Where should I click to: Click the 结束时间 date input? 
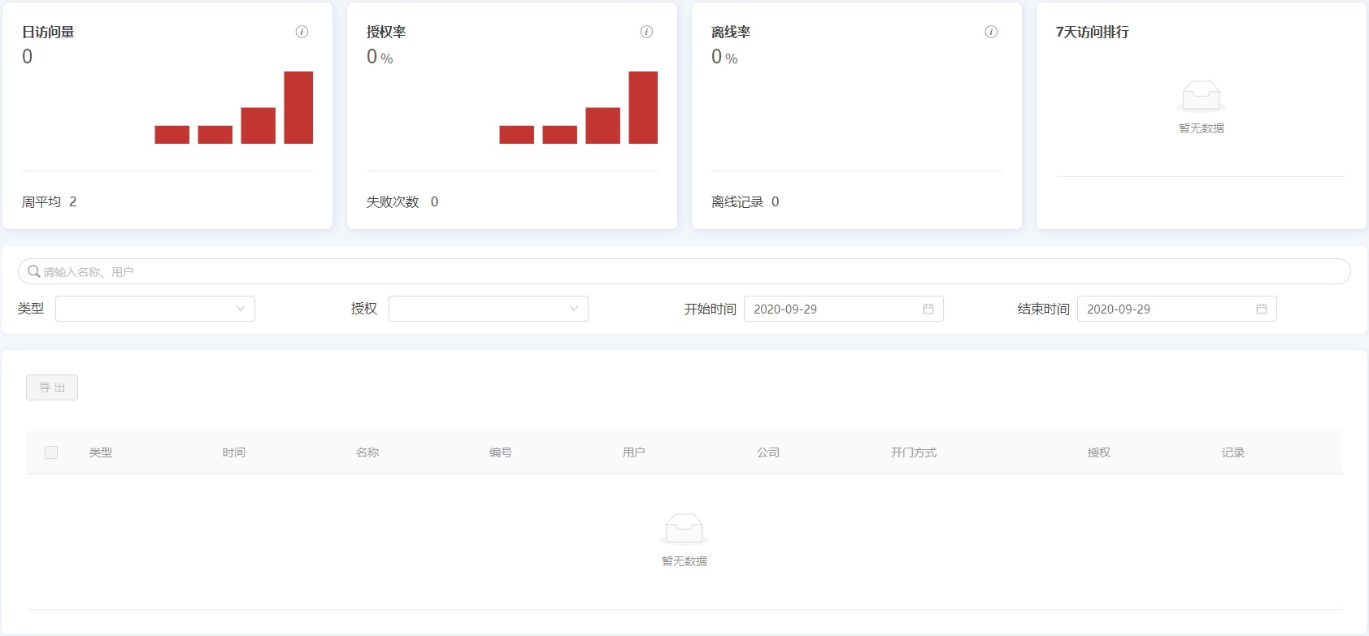coord(1167,309)
